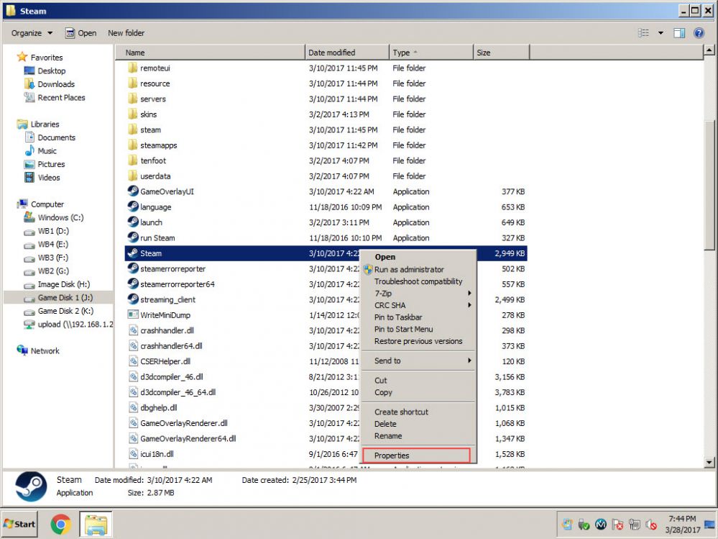Click the language application icon
718x539 pixels.
(133, 207)
